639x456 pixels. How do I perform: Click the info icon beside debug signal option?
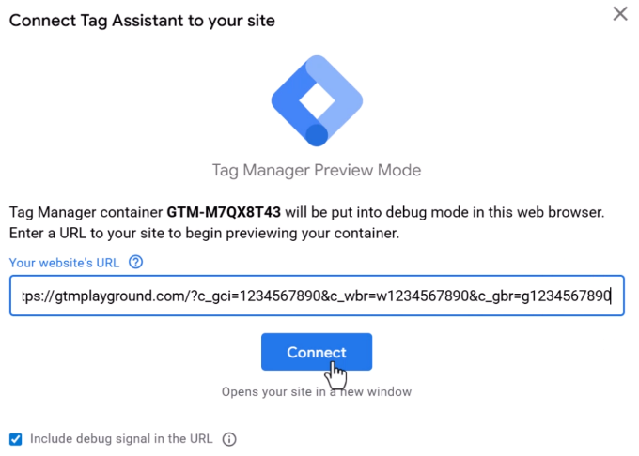coord(229,439)
